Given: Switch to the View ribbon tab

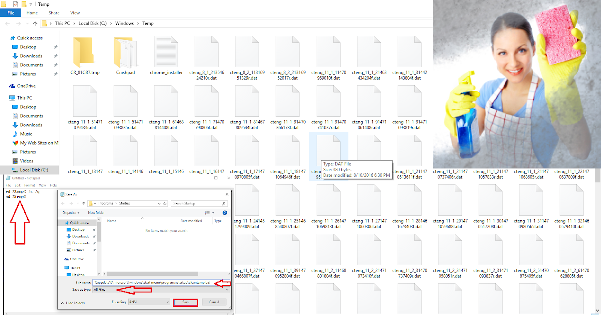Looking at the screenshot, I should point(75,13).
